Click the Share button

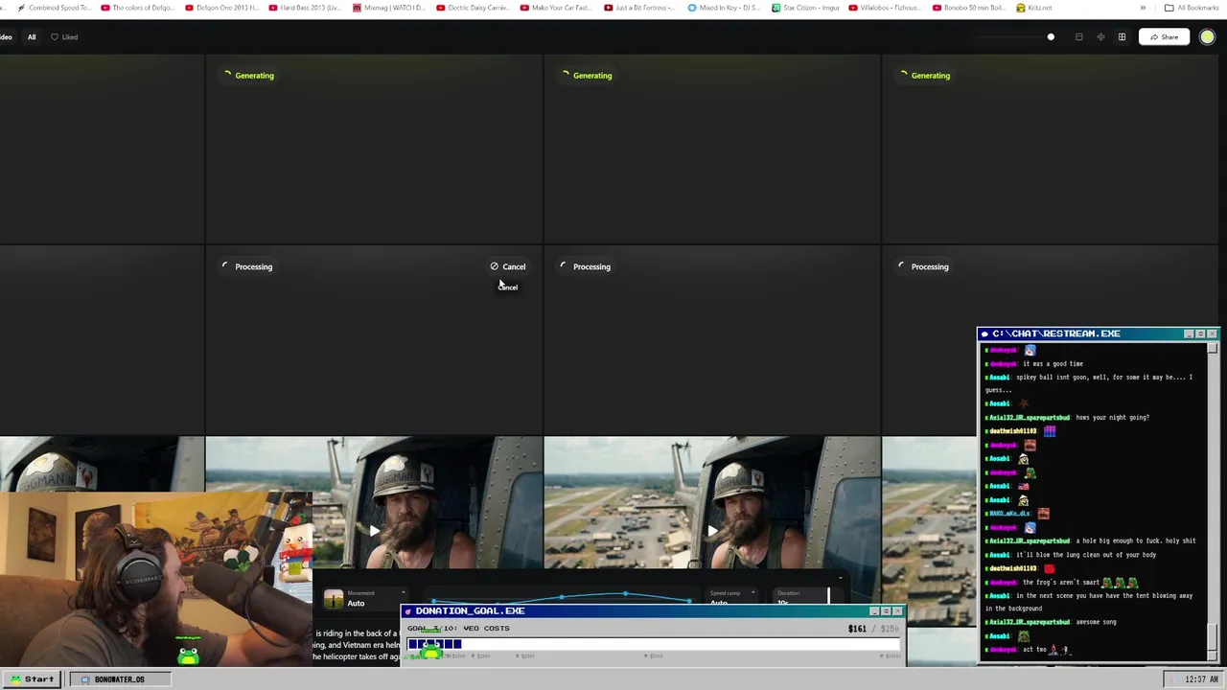(1164, 37)
